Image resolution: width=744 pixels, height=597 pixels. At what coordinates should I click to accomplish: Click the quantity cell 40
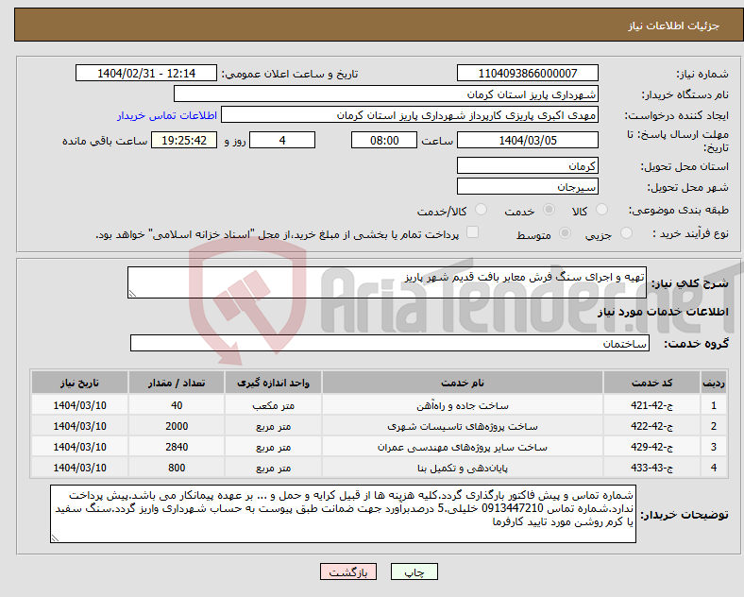click(x=177, y=405)
